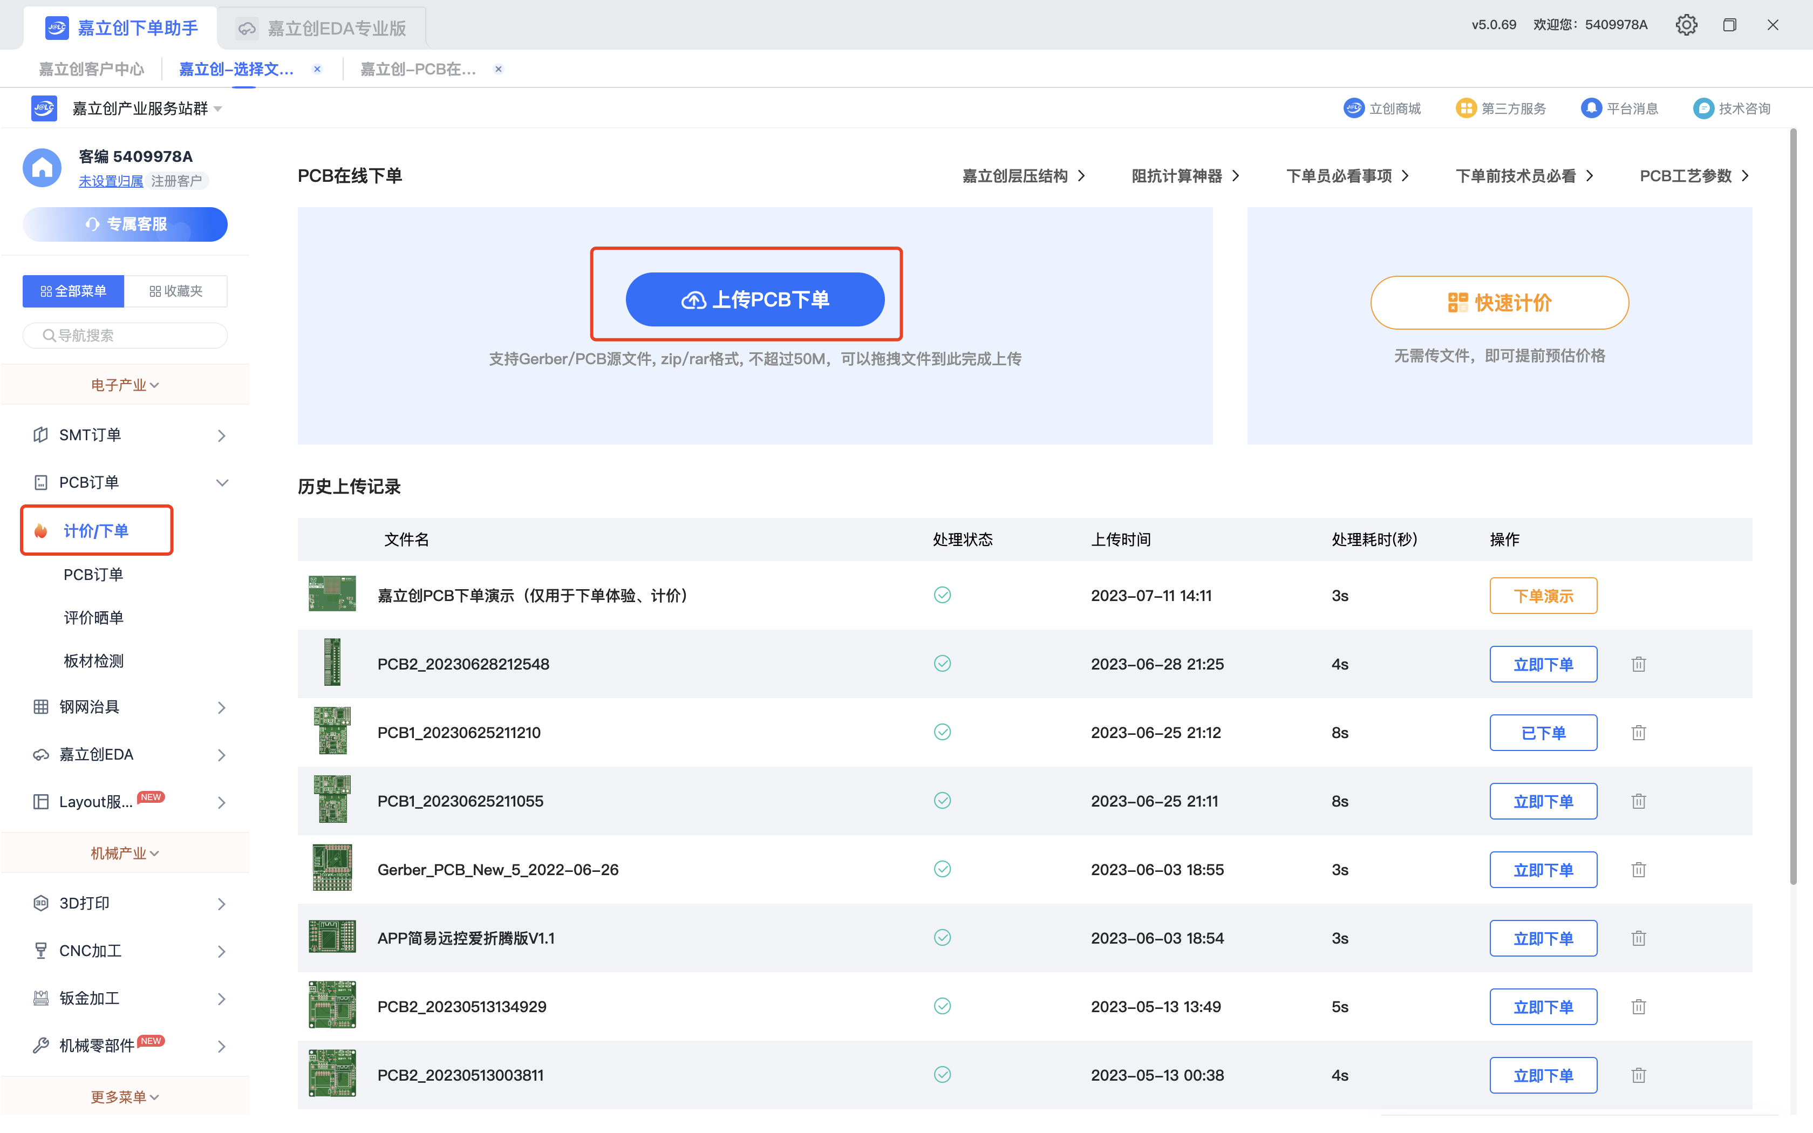This screenshot has height=1133, width=1813.
Task: Open 计价/下单 menu item
Action: coord(97,530)
